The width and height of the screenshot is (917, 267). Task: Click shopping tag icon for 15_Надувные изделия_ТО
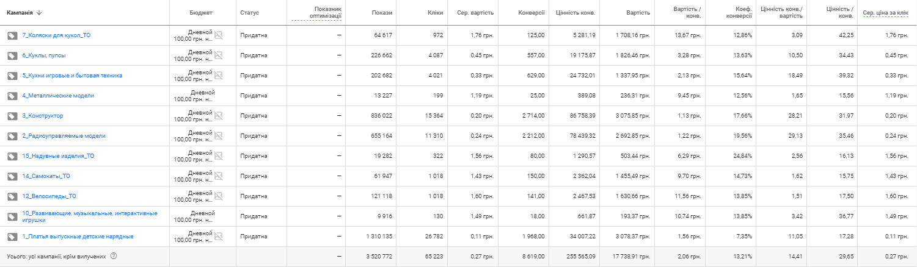(11, 156)
